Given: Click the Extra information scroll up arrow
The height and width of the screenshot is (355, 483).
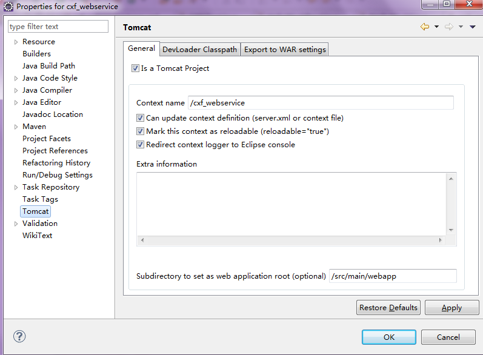Looking at the screenshot, I should (x=451, y=179).
